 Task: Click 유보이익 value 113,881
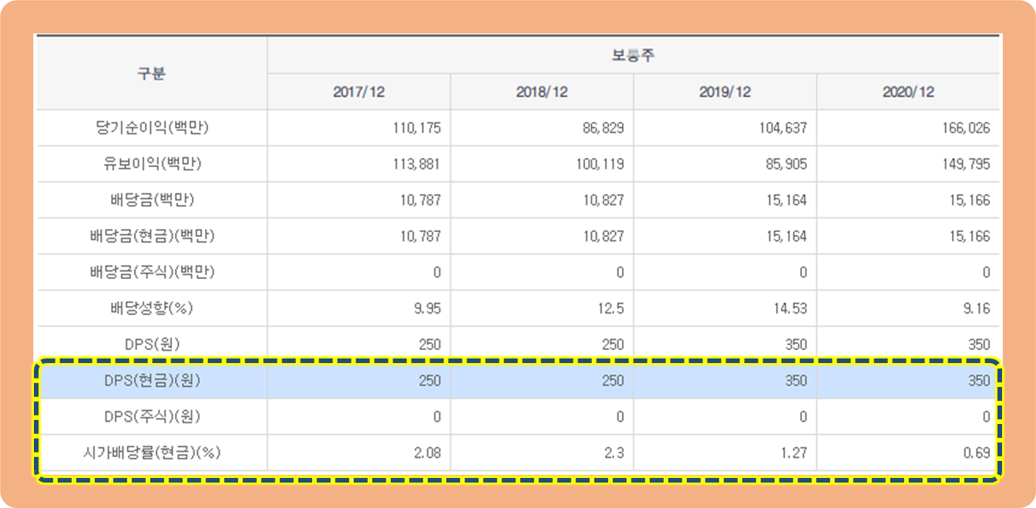[x=416, y=164]
